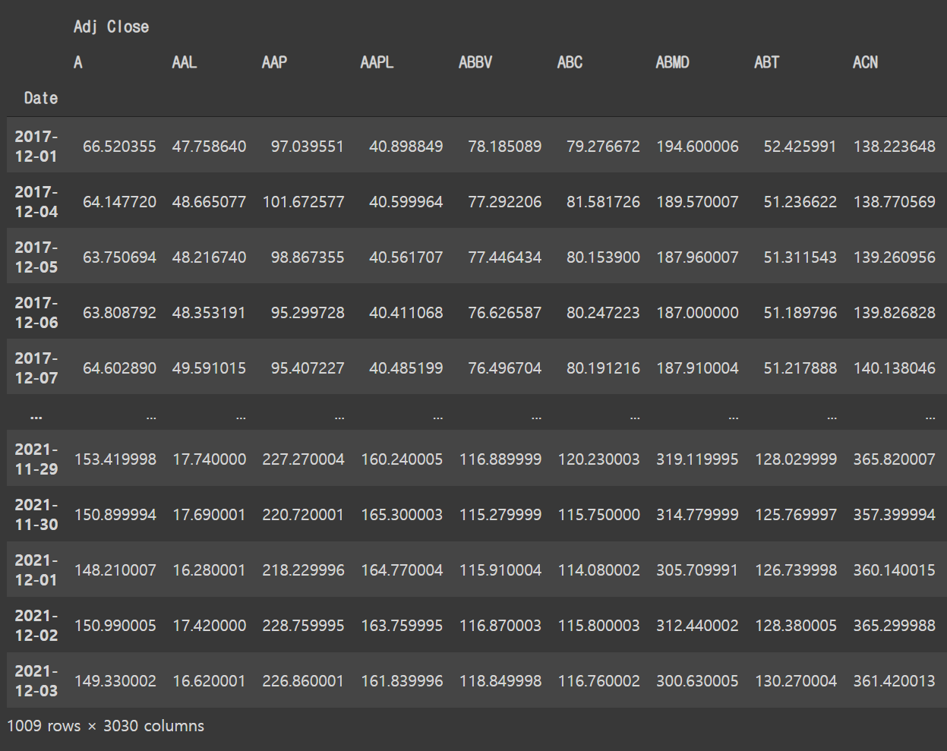The image size is (947, 751).
Task: Click the AAP column header
Action: pos(274,62)
